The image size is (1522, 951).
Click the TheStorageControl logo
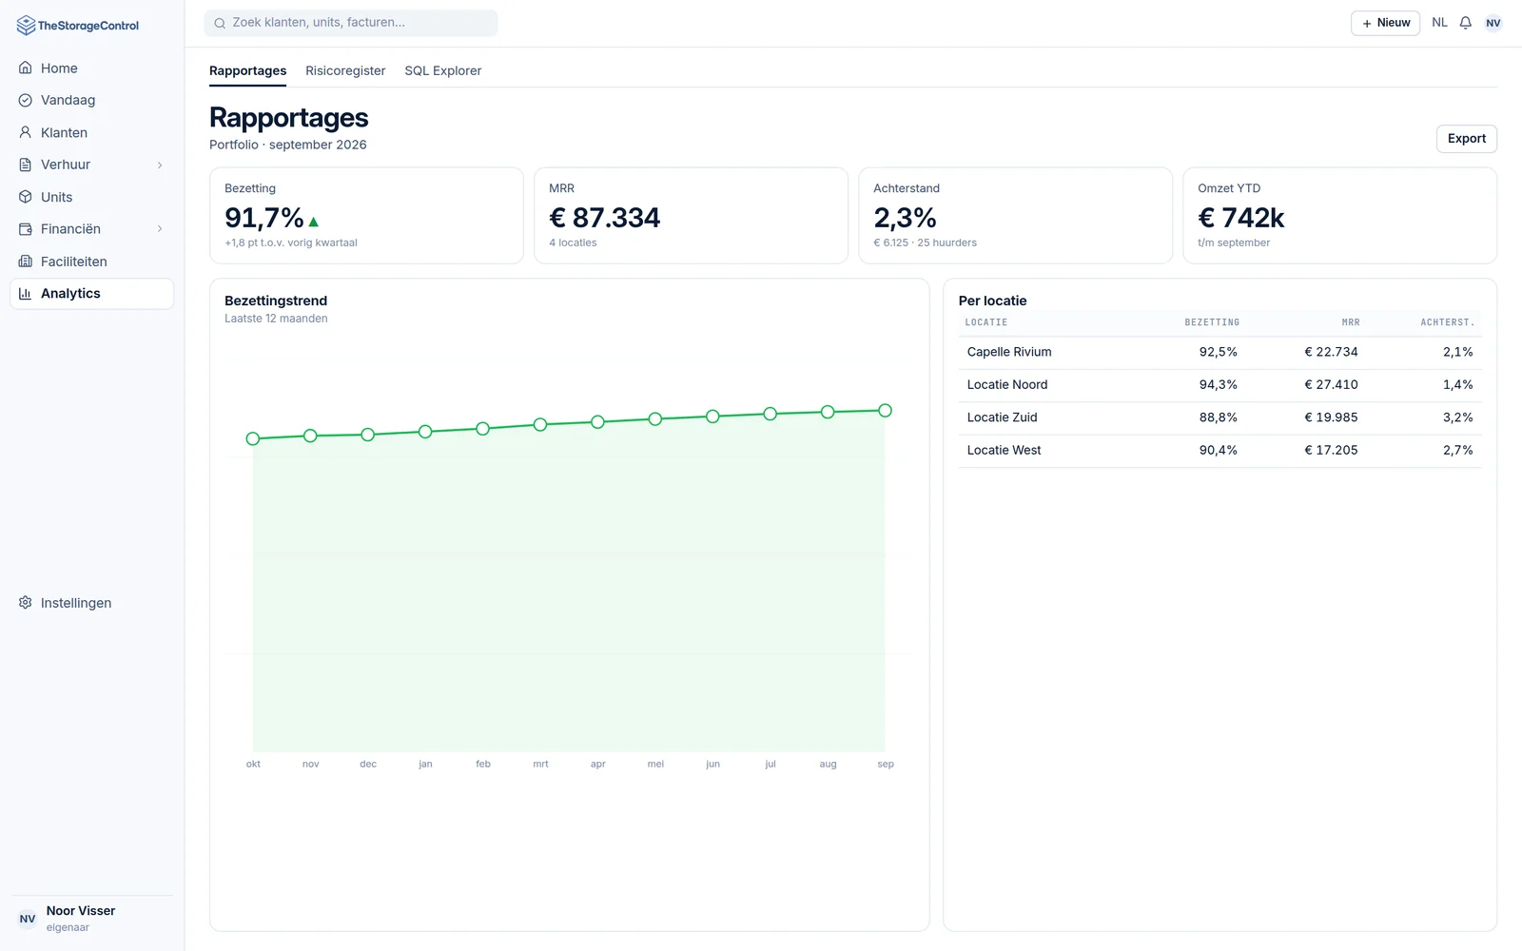click(78, 26)
